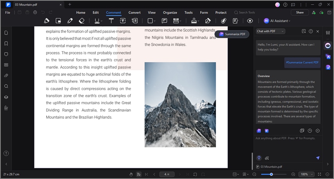Toggle the Select tool in status bar

pos(139,174)
